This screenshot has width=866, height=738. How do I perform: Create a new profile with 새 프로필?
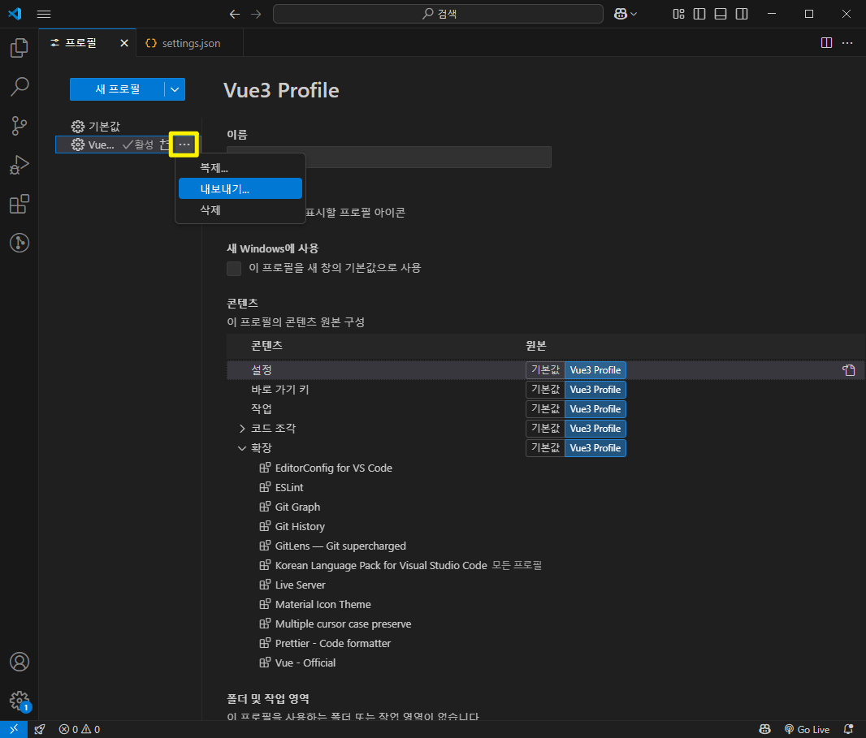[x=117, y=89]
